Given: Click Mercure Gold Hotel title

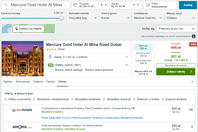Looking at the screenshot, I should [84, 45].
